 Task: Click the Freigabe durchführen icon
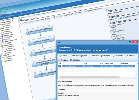coord(88,11)
